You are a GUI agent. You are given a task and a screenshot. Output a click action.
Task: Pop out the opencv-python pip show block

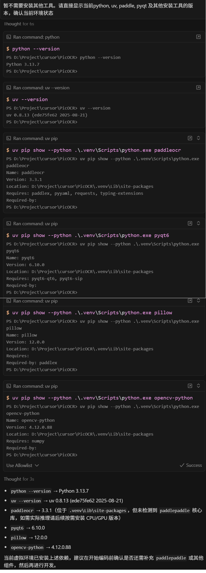point(190,386)
